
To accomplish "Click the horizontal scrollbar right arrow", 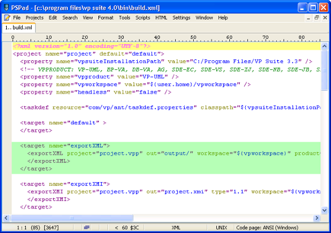I will point(317,218).
